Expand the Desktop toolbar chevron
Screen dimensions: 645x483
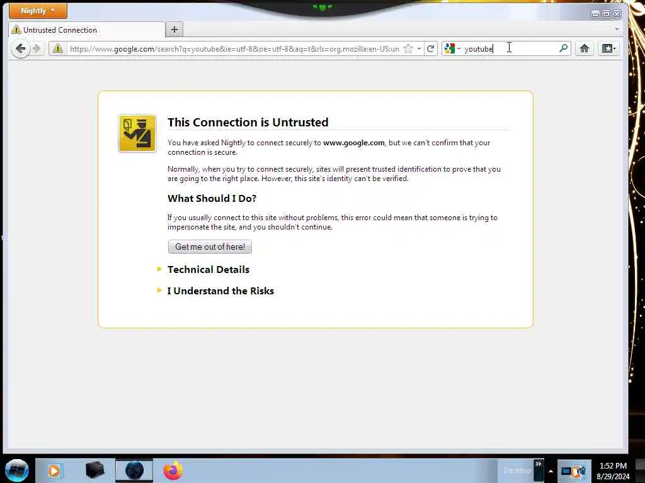tap(539, 464)
